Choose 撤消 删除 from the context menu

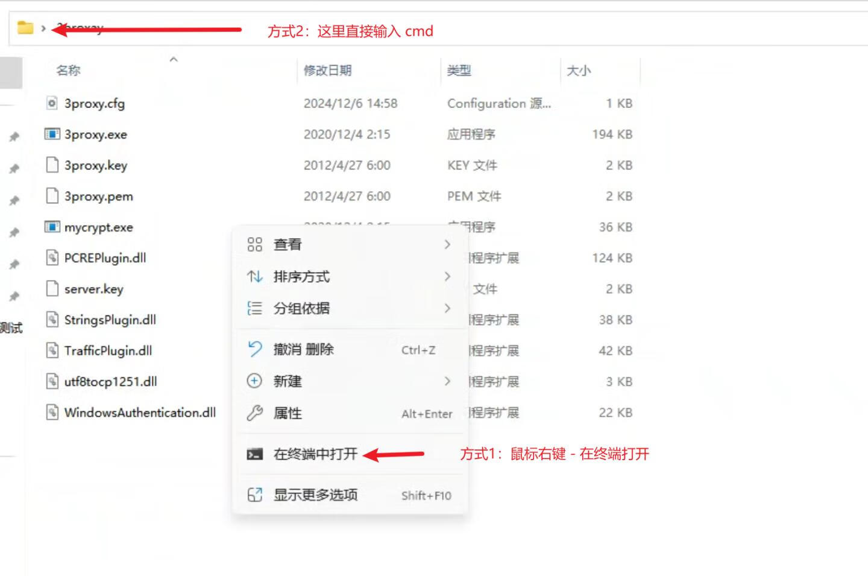point(350,349)
